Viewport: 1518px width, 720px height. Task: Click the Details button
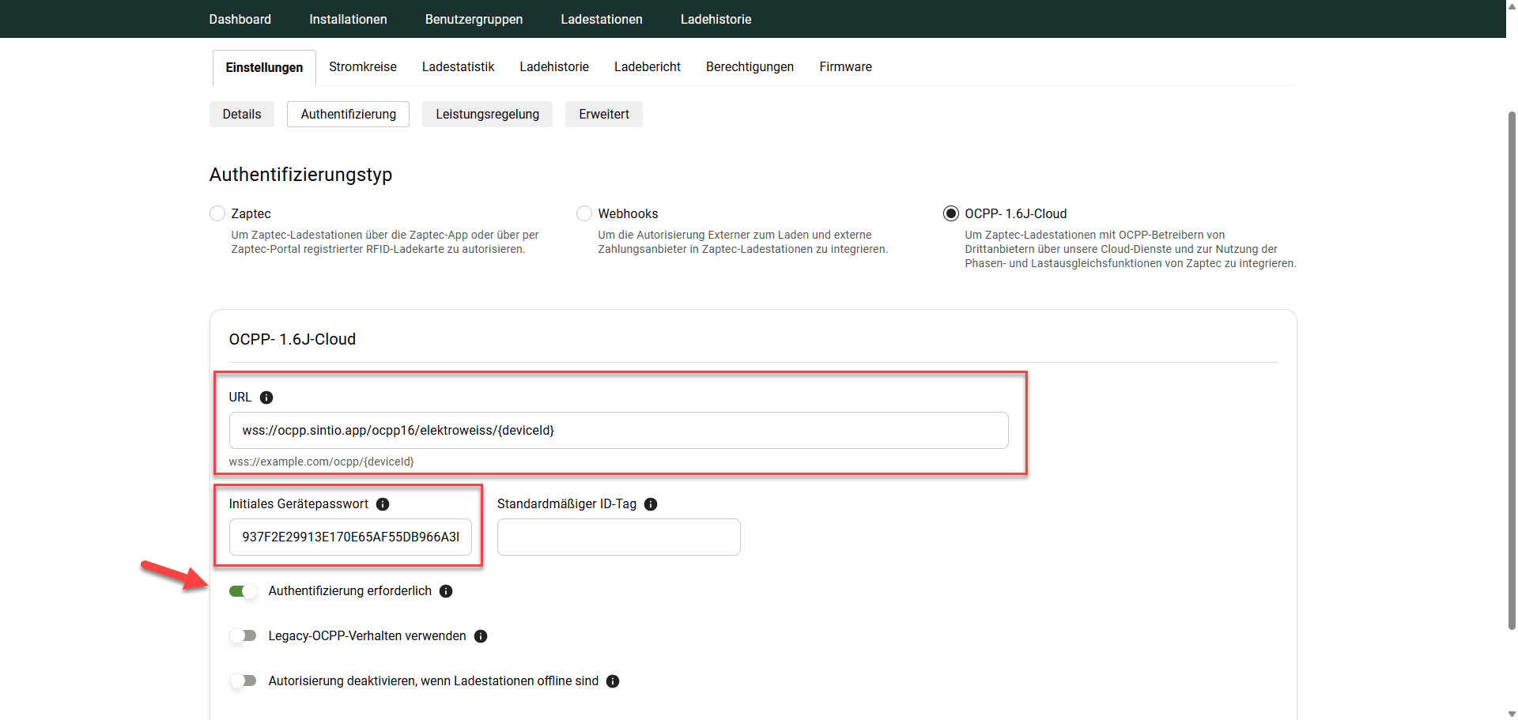(242, 114)
